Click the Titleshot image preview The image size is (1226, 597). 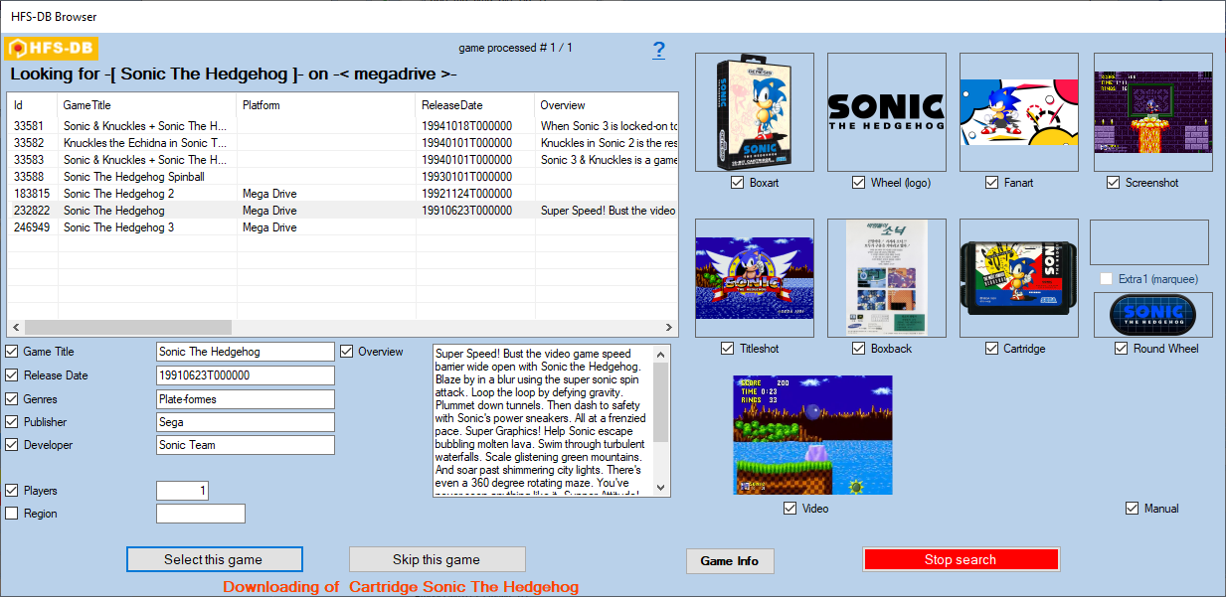tap(754, 278)
